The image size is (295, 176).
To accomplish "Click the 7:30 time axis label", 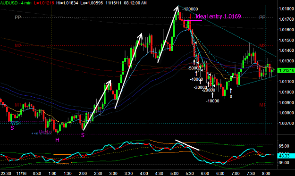I will click(251, 173).
